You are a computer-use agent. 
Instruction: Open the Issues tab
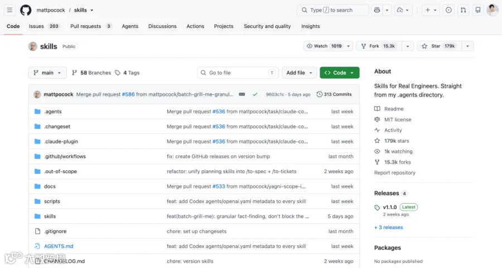[44, 26]
